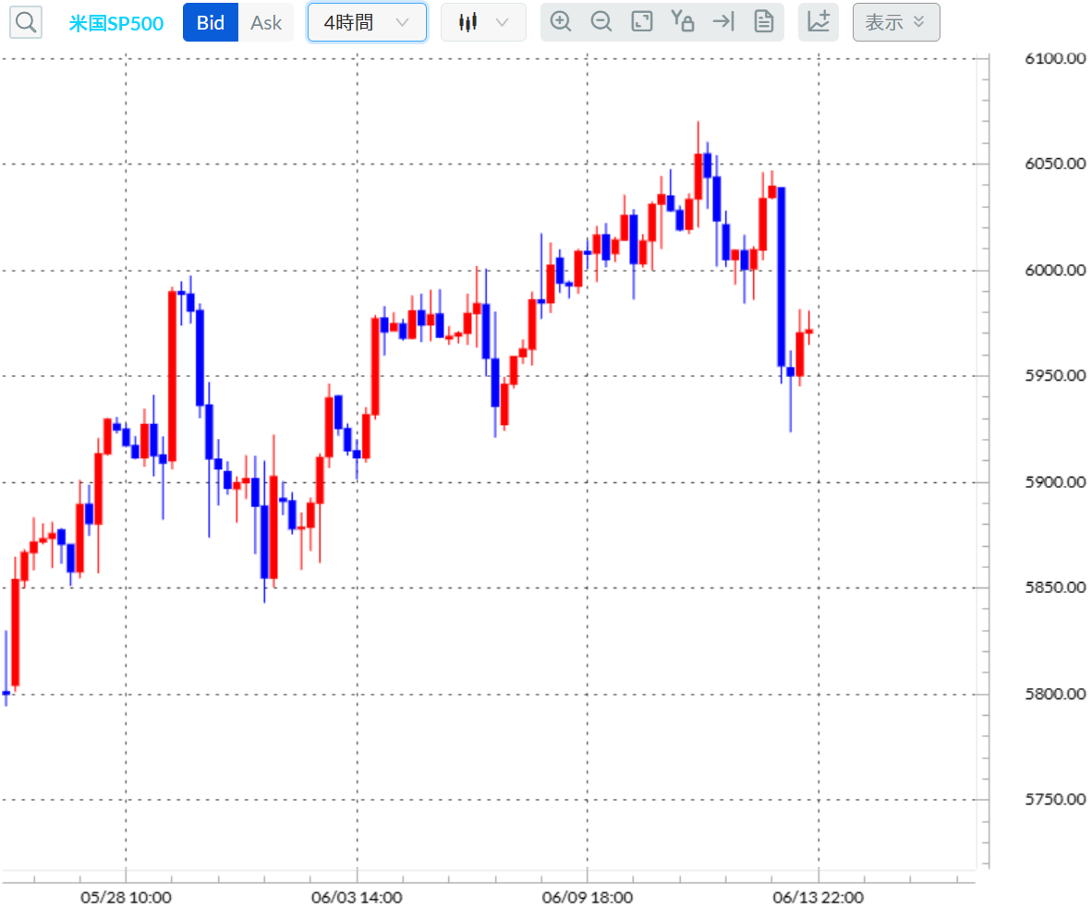Select the Bid price toggle
The width and height of the screenshot is (1092, 909).
(x=211, y=22)
